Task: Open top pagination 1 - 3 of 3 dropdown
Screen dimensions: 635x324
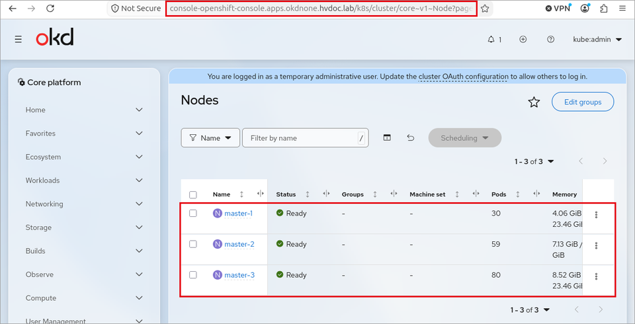Action: click(x=534, y=161)
